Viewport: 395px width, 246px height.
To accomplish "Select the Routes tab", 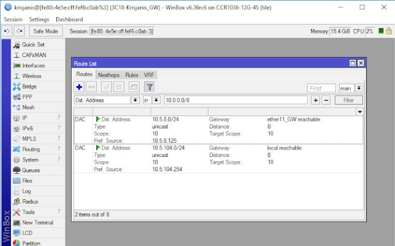I will point(84,74).
